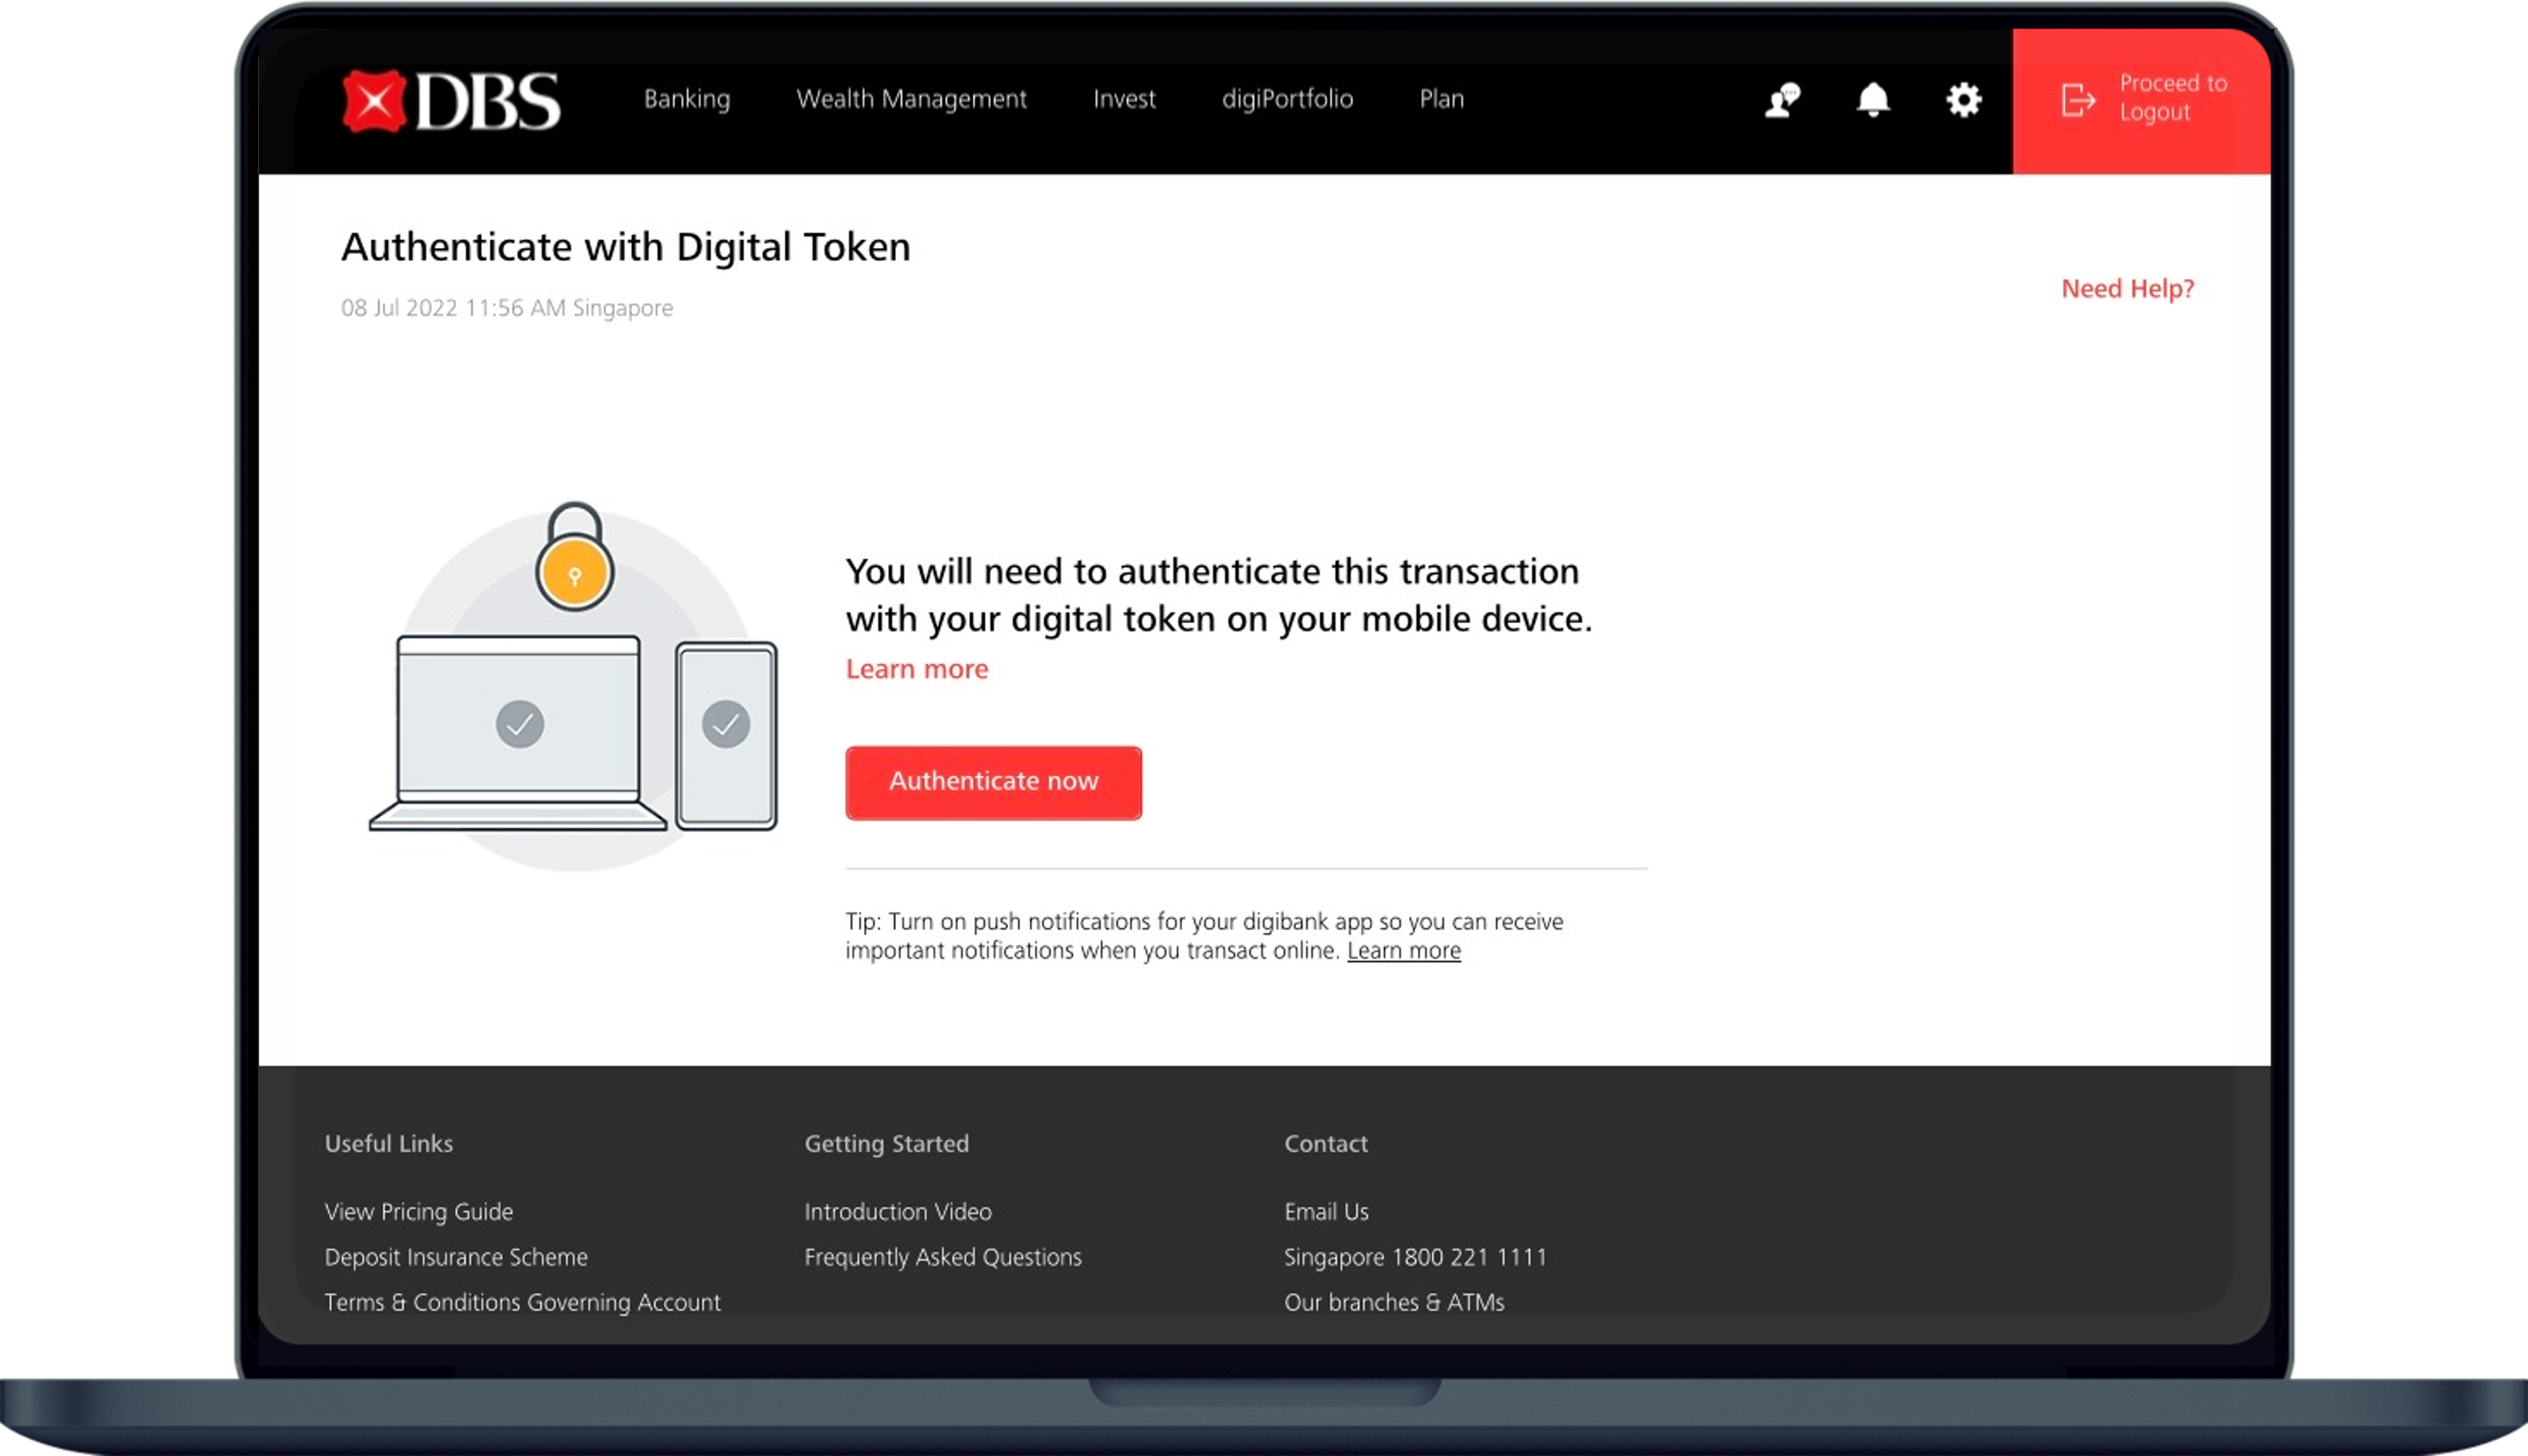Click the push notifications tip text

(x=1204, y=936)
